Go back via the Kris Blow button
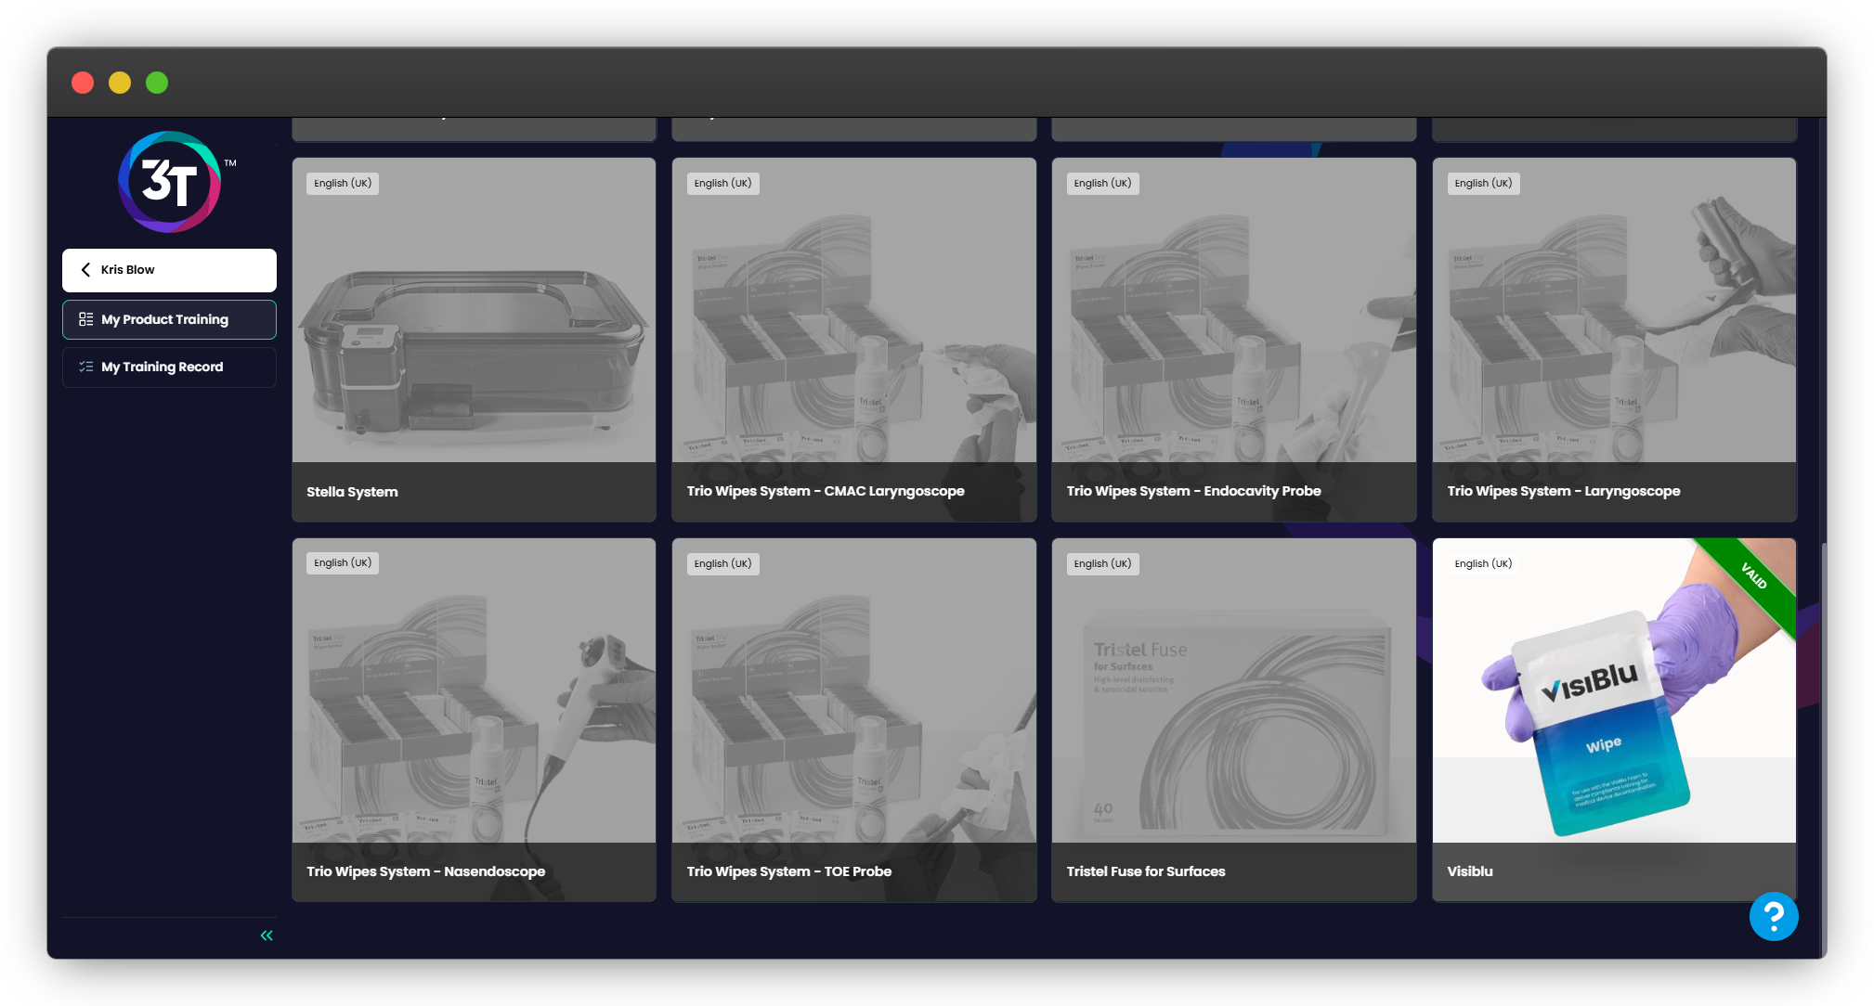This screenshot has height=1006, width=1874. point(169,270)
